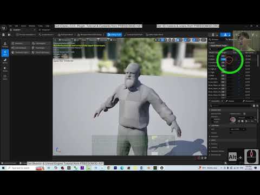Open the Perspective view dropdown
This screenshot has width=260, height=195.
point(65,40)
